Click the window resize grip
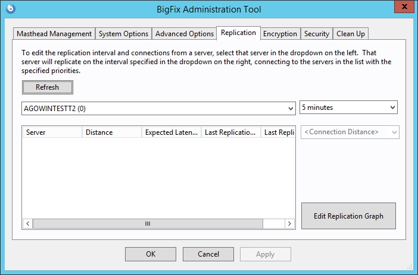Viewport: 418px width, 275px height. (410, 267)
